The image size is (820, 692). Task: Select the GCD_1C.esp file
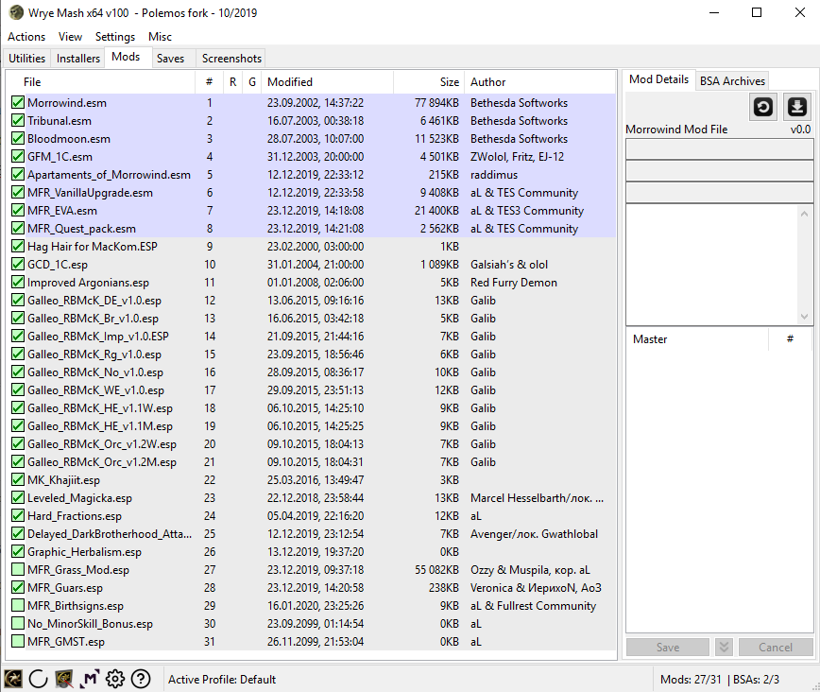[x=58, y=265]
